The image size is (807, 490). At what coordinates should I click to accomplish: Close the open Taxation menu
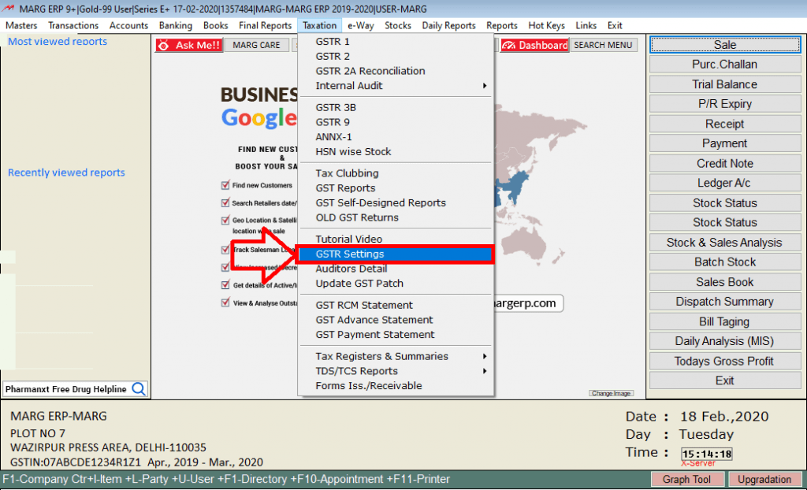(320, 25)
